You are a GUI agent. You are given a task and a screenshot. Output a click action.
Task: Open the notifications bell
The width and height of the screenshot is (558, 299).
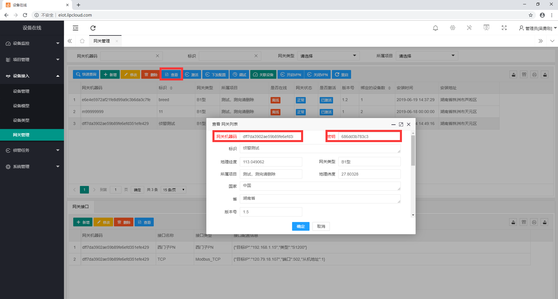(x=435, y=28)
